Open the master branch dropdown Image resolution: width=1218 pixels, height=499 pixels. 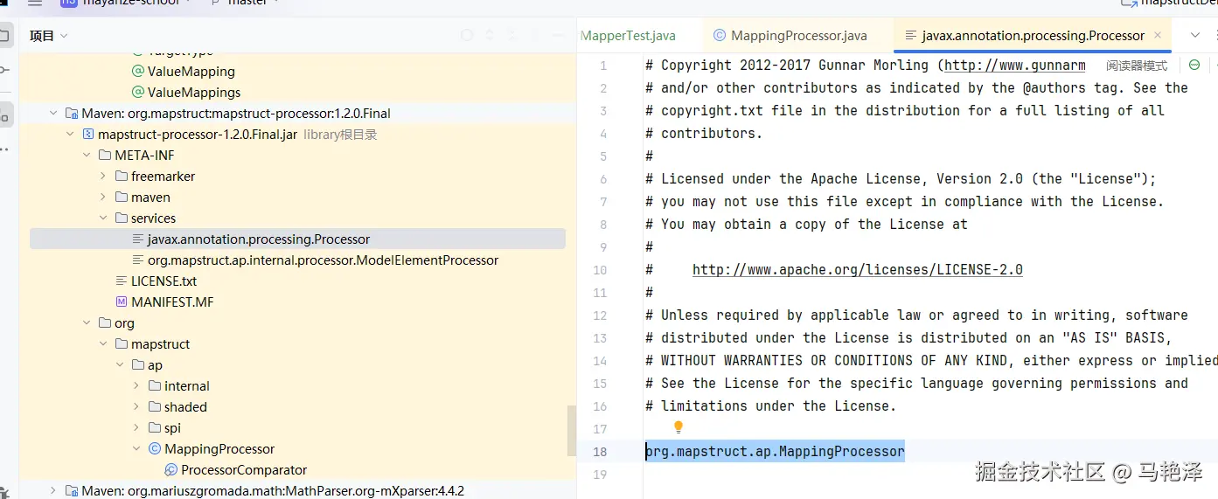click(243, 3)
